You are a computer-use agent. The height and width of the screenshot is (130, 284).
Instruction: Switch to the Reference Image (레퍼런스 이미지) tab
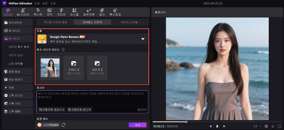pos(92,22)
